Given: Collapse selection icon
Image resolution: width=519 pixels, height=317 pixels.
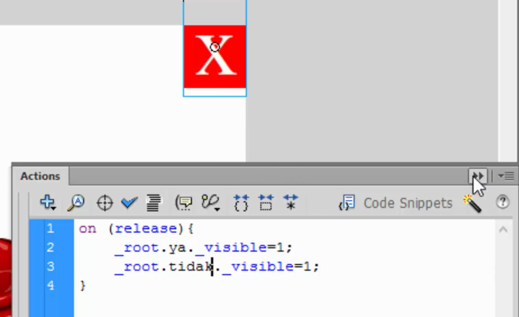Looking at the screenshot, I should (x=266, y=203).
